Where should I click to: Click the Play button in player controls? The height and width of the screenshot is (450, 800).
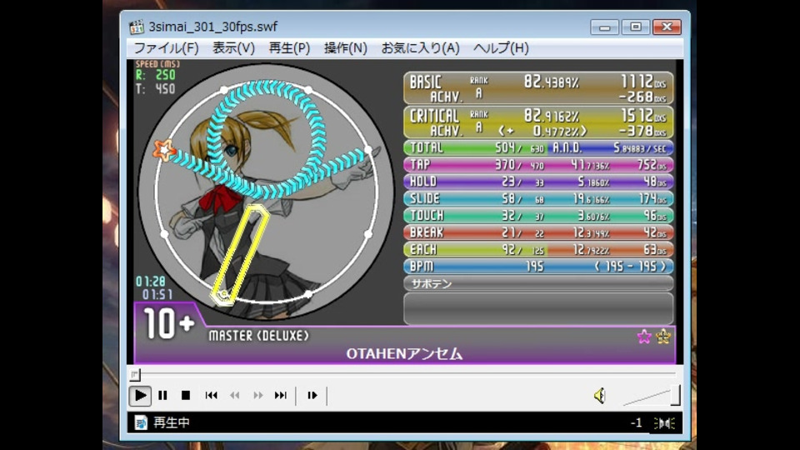click(x=140, y=395)
